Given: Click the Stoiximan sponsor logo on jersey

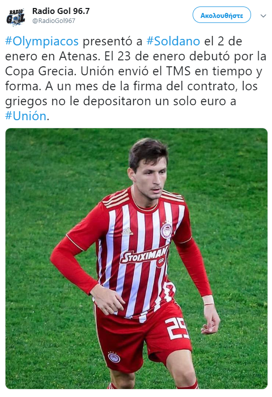Looking at the screenshot, I should tap(145, 256).
